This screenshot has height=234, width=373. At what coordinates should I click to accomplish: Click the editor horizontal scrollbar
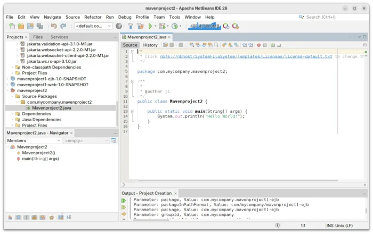[238, 181]
